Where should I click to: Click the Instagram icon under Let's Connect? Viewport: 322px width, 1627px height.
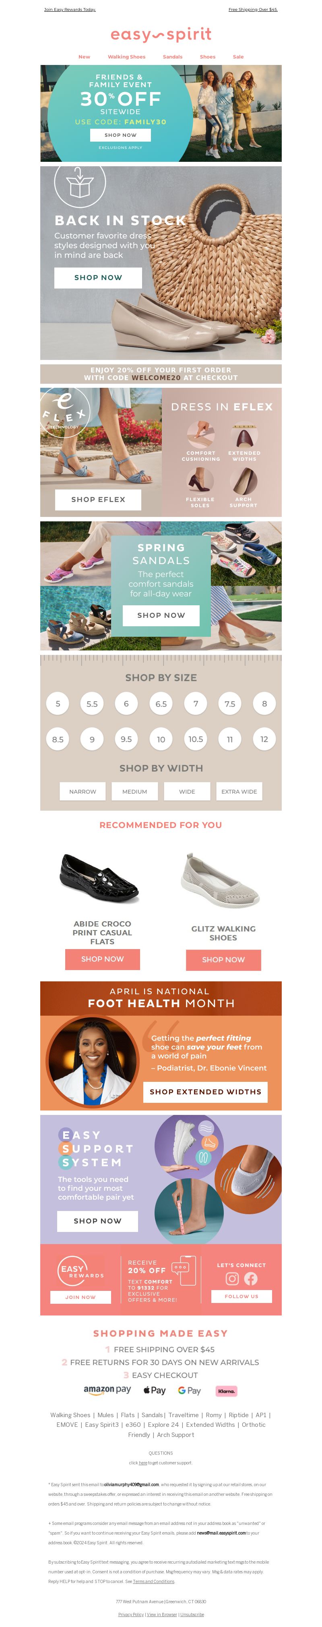tap(232, 1279)
